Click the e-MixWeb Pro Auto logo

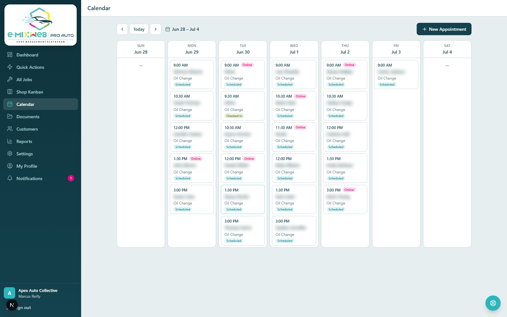[x=41, y=25]
